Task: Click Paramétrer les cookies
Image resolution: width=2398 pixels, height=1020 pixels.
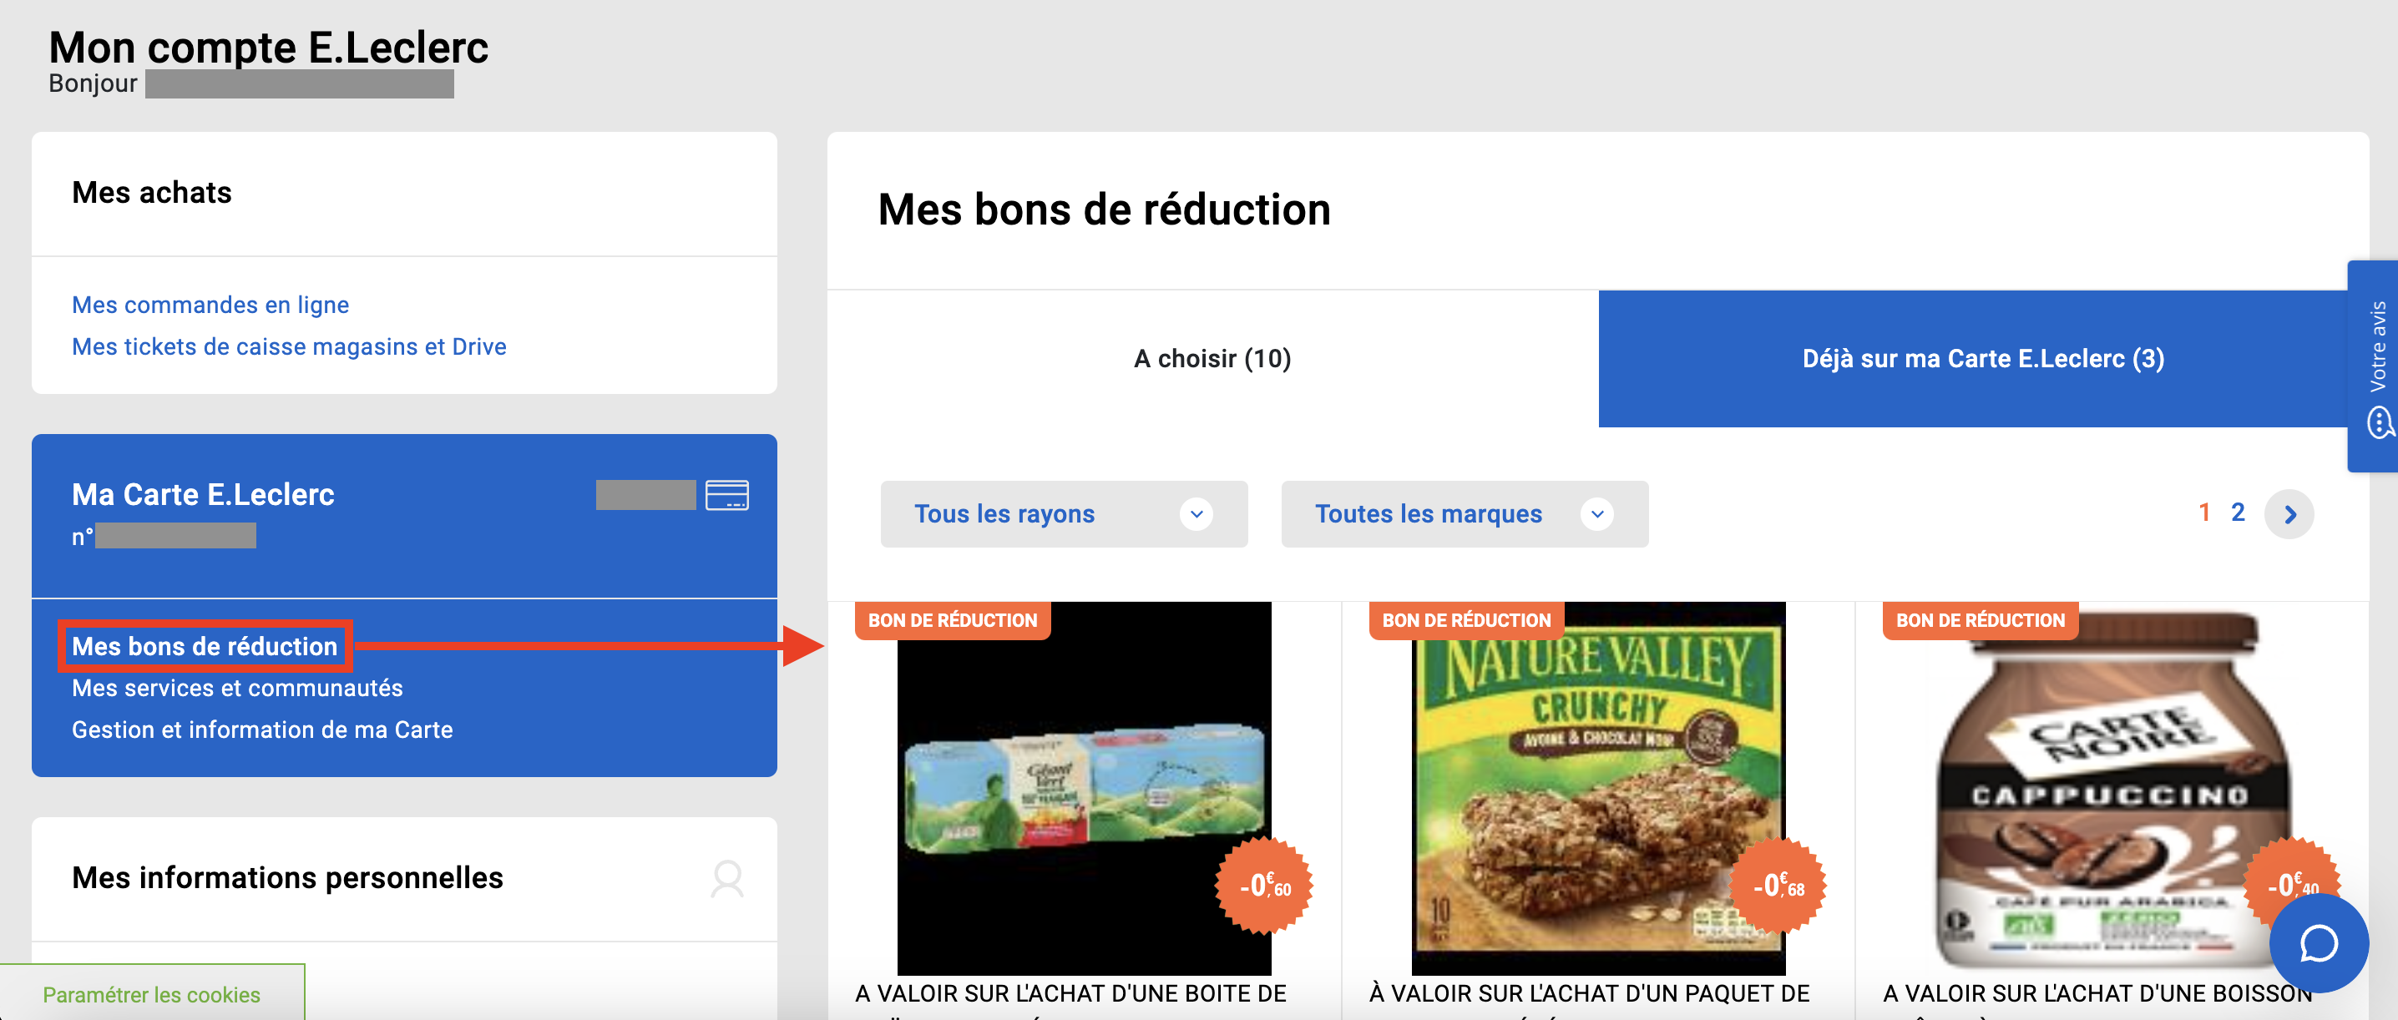Action: [152, 994]
